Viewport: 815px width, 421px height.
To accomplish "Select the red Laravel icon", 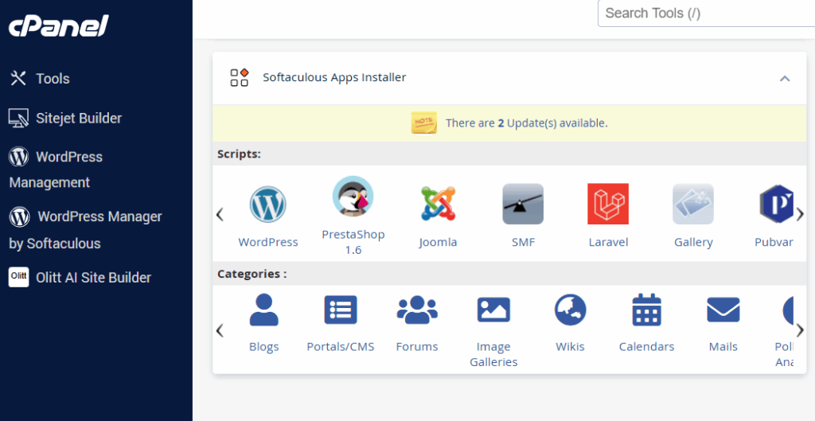I will [x=608, y=204].
